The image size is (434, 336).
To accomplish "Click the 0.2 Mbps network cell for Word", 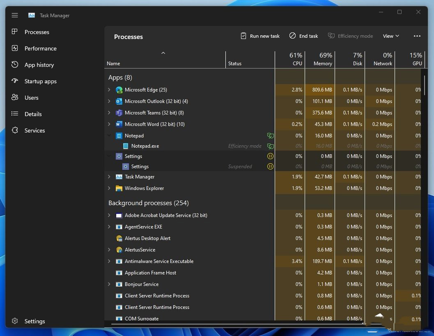I will [380, 124].
